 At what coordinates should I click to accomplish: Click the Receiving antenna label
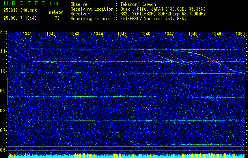pyautogui.click(x=91, y=19)
